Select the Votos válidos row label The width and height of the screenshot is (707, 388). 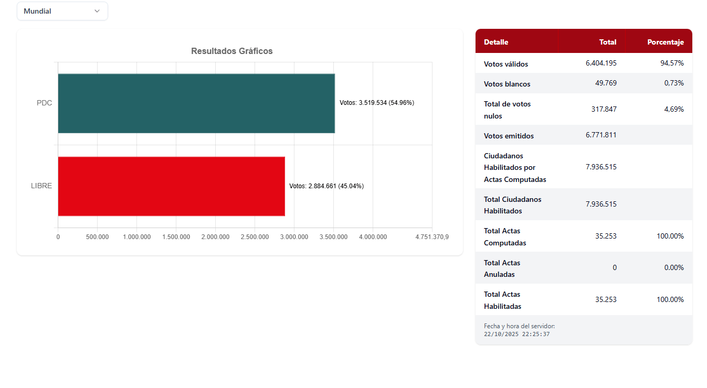(506, 64)
